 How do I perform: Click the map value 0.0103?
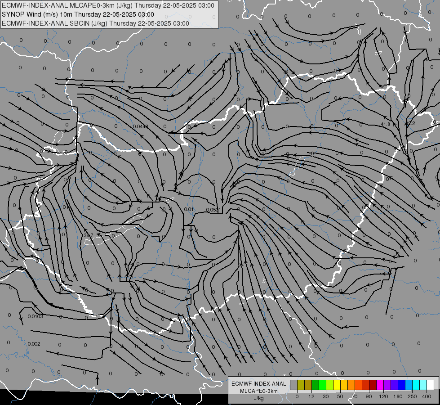coord(36,316)
